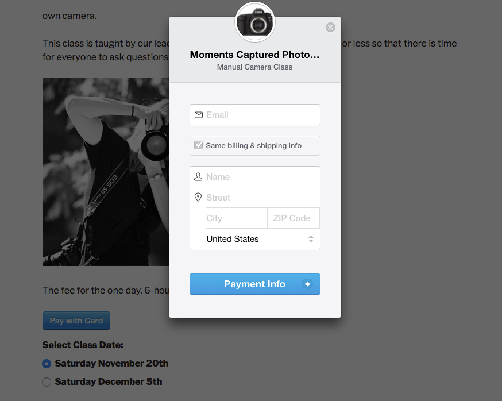Click the camera logo at dialog top

click(255, 22)
